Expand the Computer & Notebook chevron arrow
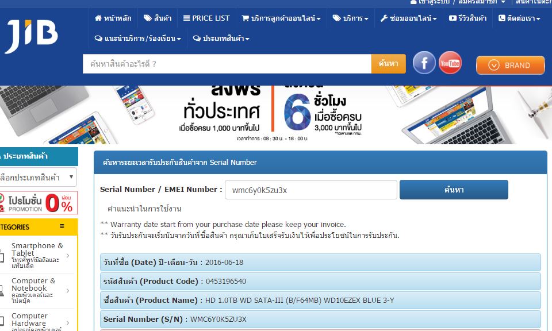The image size is (552, 331). point(68,291)
